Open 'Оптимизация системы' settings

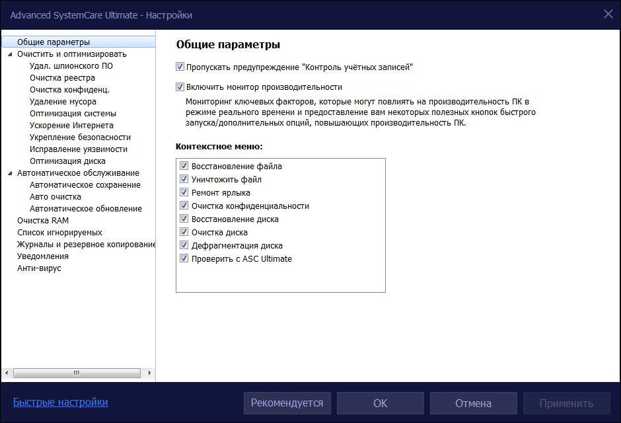73,113
